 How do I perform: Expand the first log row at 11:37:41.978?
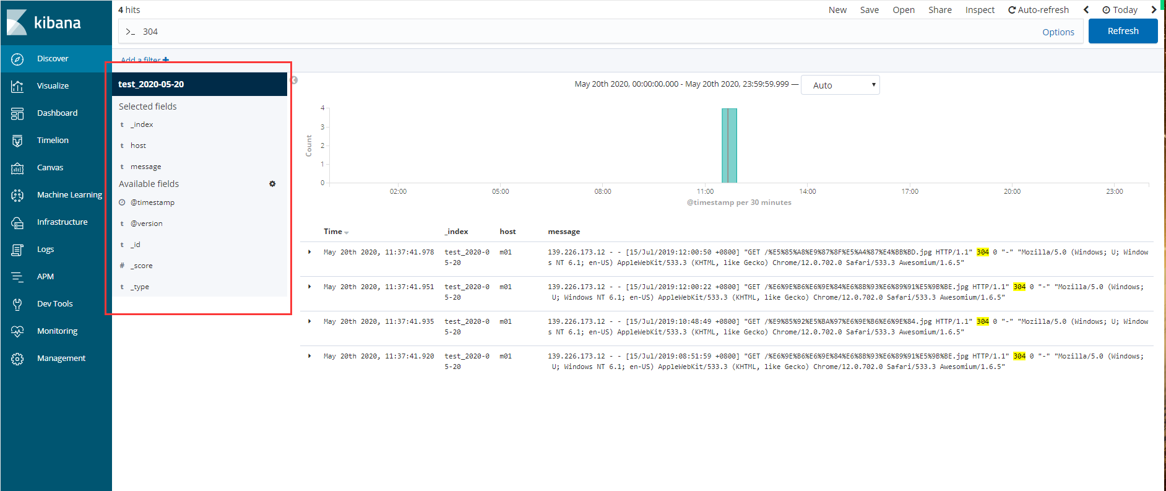[x=309, y=252]
